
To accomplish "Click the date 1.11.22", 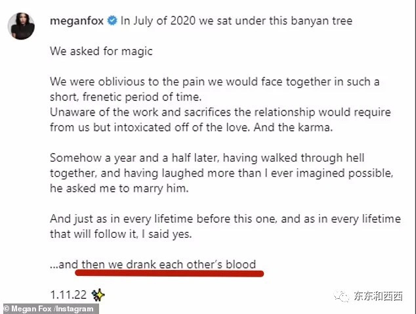I will coord(70,294).
